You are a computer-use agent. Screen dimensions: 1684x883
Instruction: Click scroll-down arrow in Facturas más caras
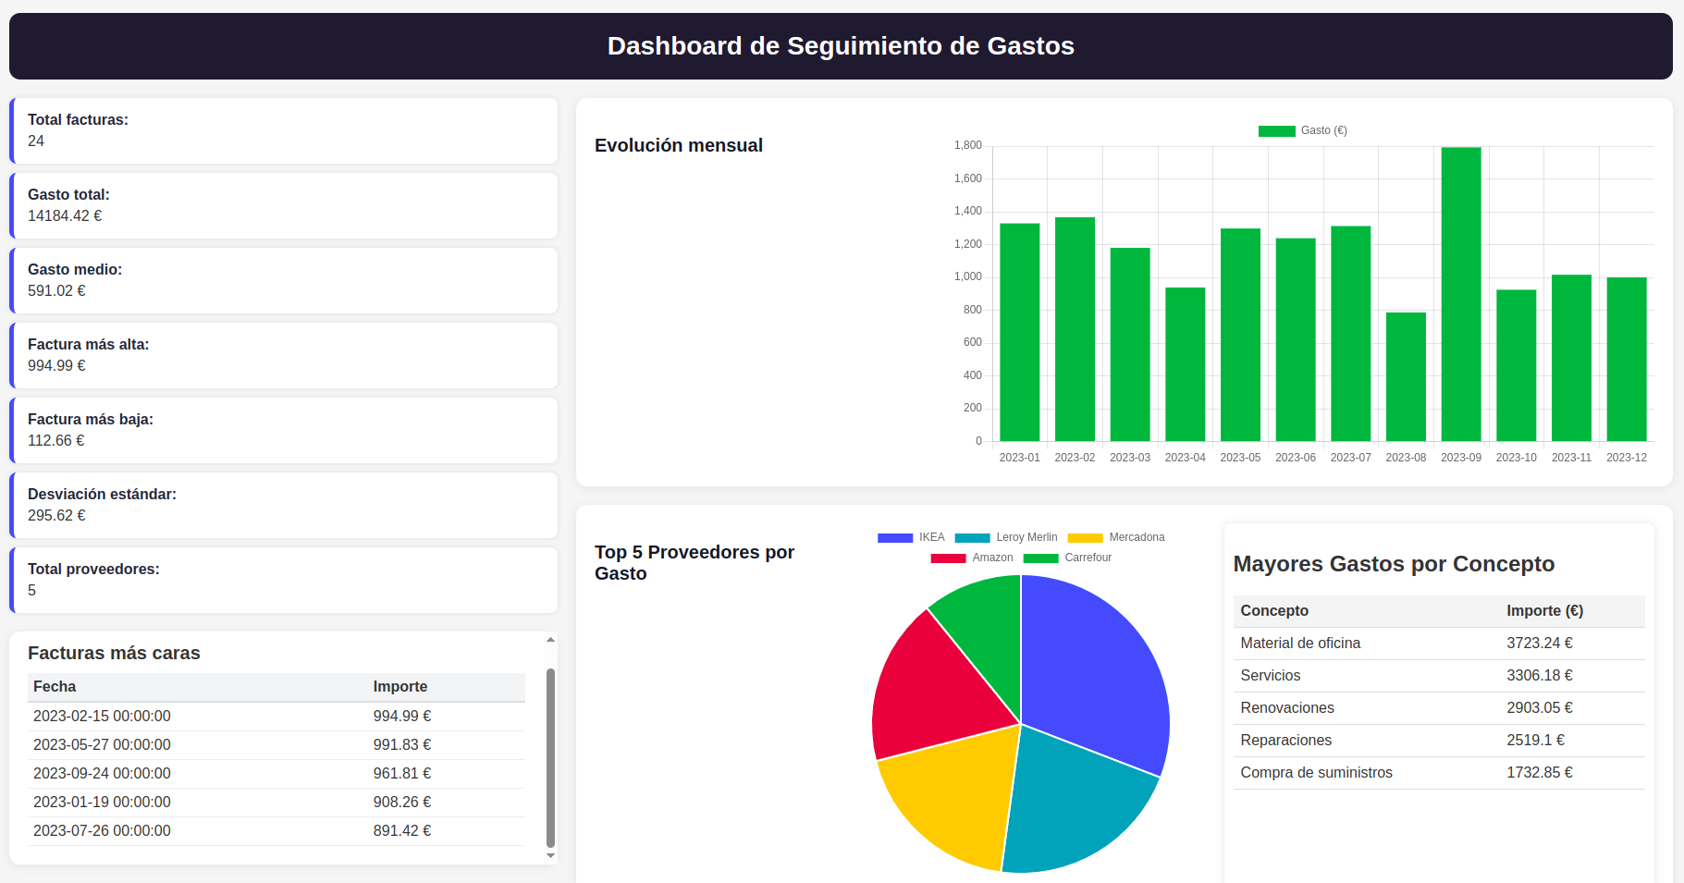point(550,856)
